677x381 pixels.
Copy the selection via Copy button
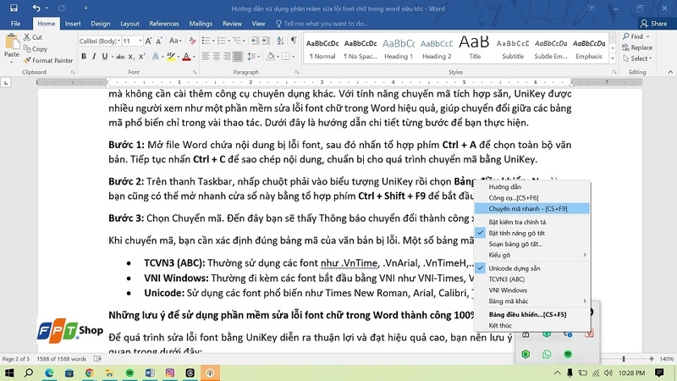(36, 49)
